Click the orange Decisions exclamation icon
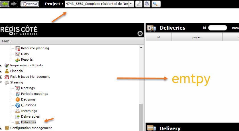The height and width of the screenshot is (131, 239). pos(18,100)
